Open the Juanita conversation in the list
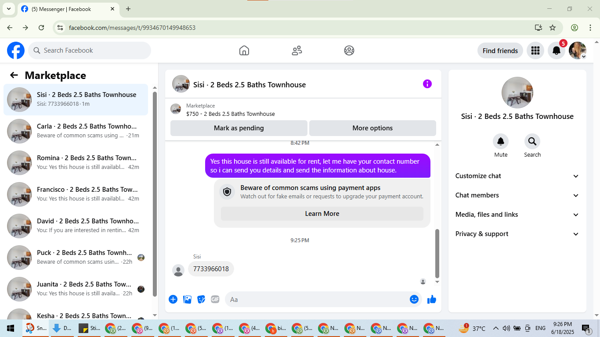Screen dimensions: 600x337 point(76,289)
